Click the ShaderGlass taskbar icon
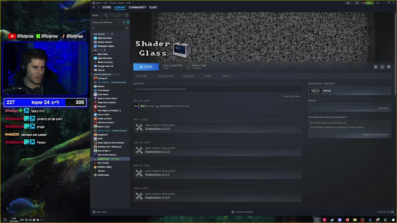397x223 pixels. coord(317,220)
